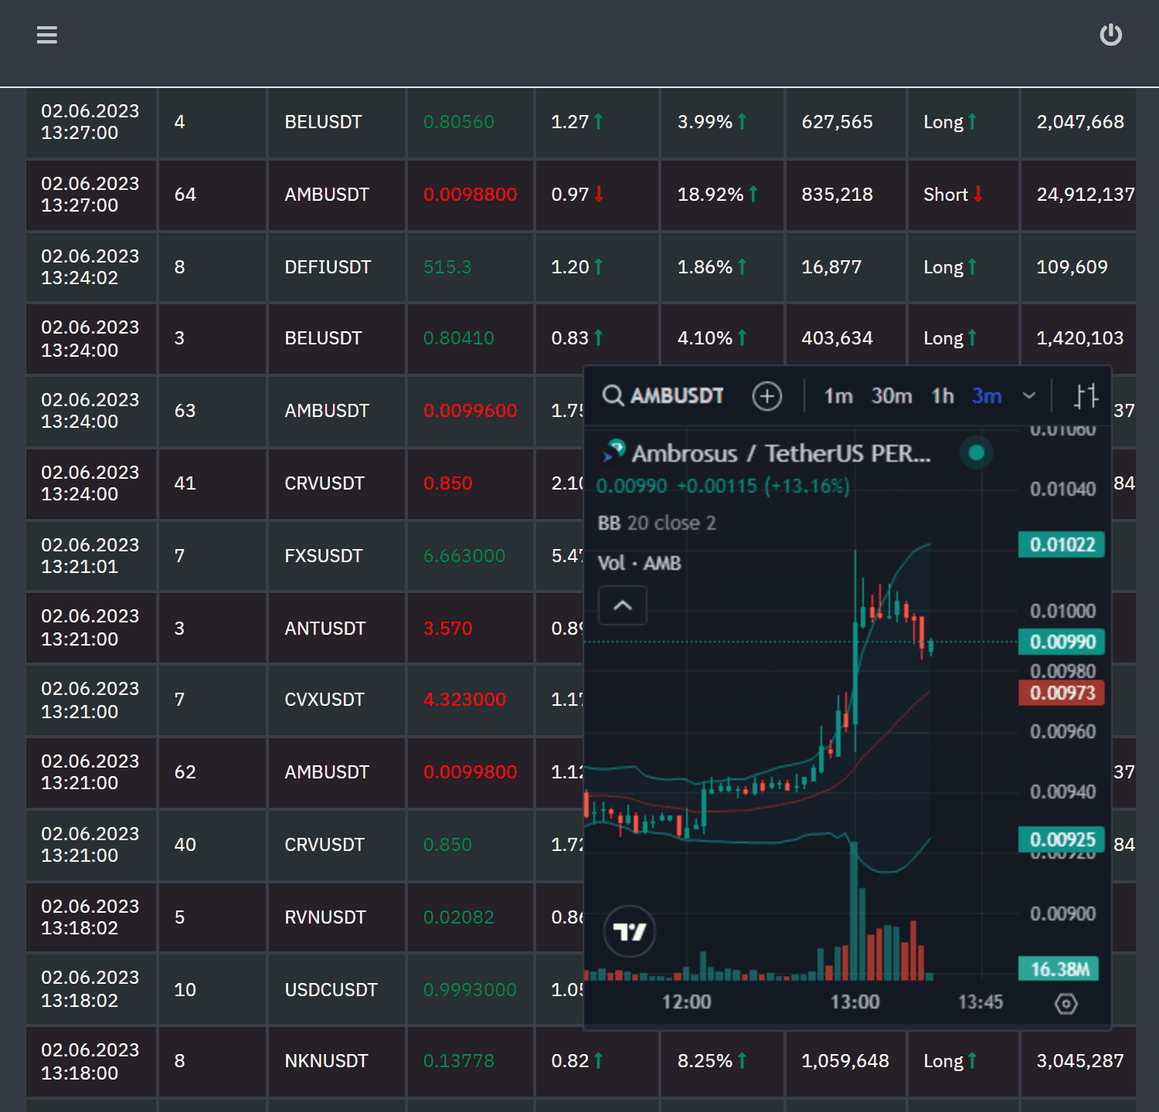The height and width of the screenshot is (1112, 1159).
Task: Click timestamp 02.06.2023 13:24:02
Action: [90, 267]
